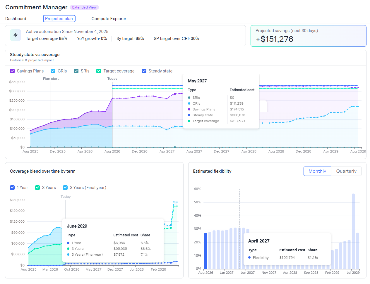Uncheck the Savings Plans checkbox
Screen dimensions: 370x284
(x=12, y=71)
